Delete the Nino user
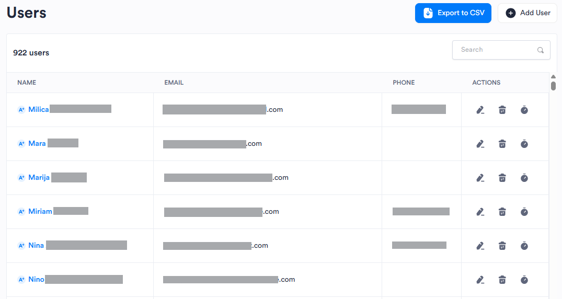Screen dimensions: 562x299 tap(502, 280)
